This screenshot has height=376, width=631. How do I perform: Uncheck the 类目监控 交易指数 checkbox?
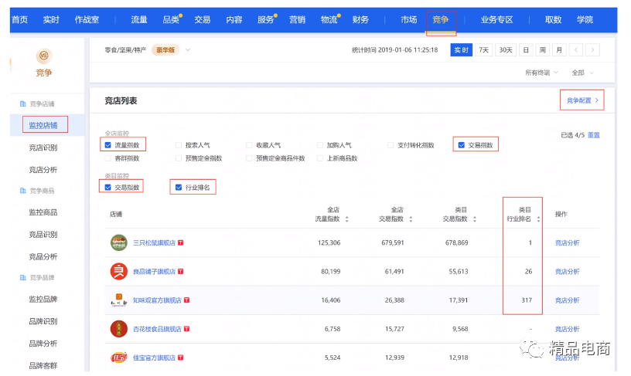pos(107,187)
